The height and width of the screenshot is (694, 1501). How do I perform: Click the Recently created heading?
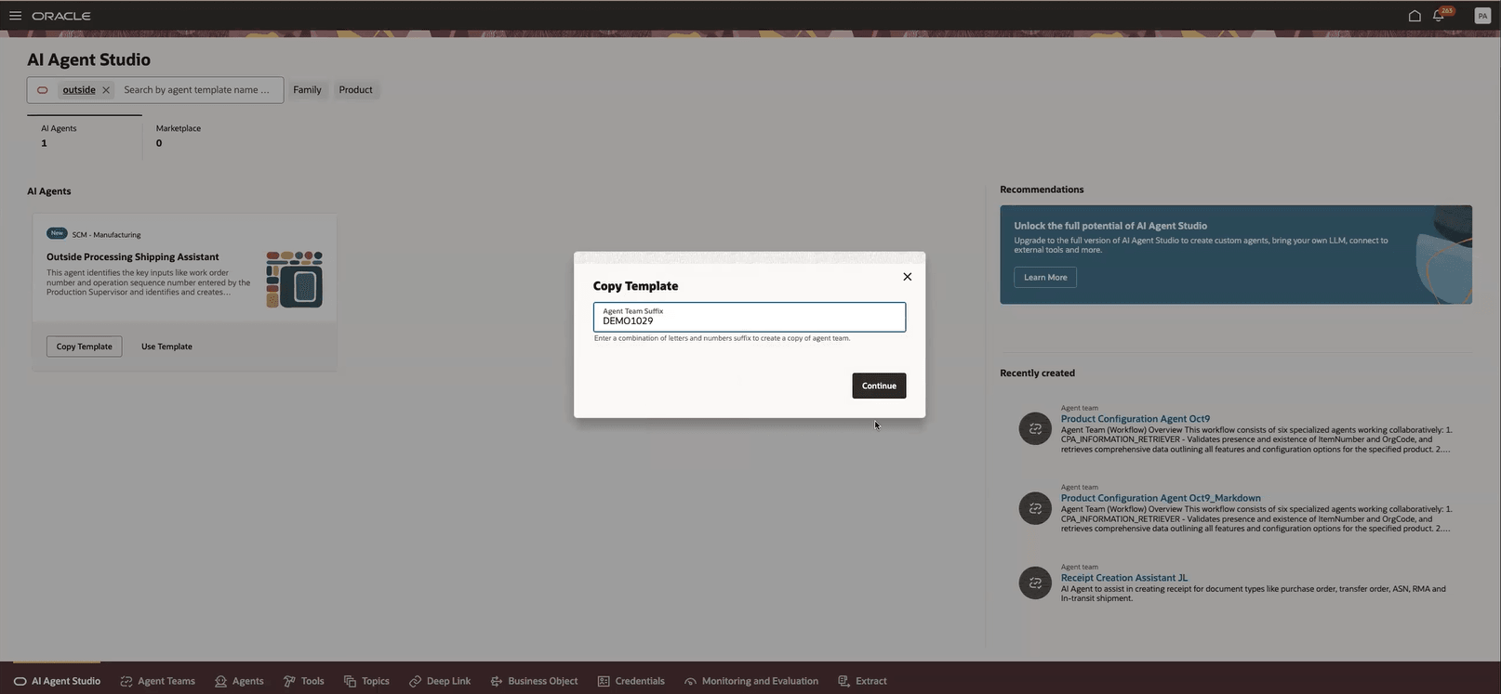tap(1037, 373)
